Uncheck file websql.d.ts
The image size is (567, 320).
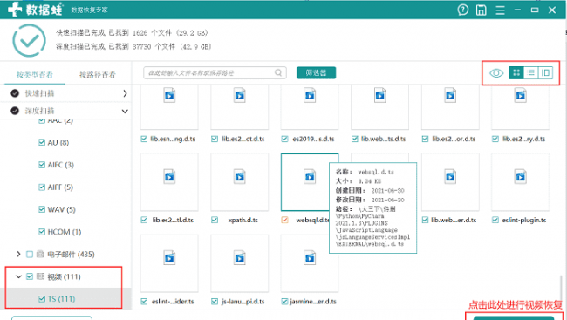coord(284,220)
